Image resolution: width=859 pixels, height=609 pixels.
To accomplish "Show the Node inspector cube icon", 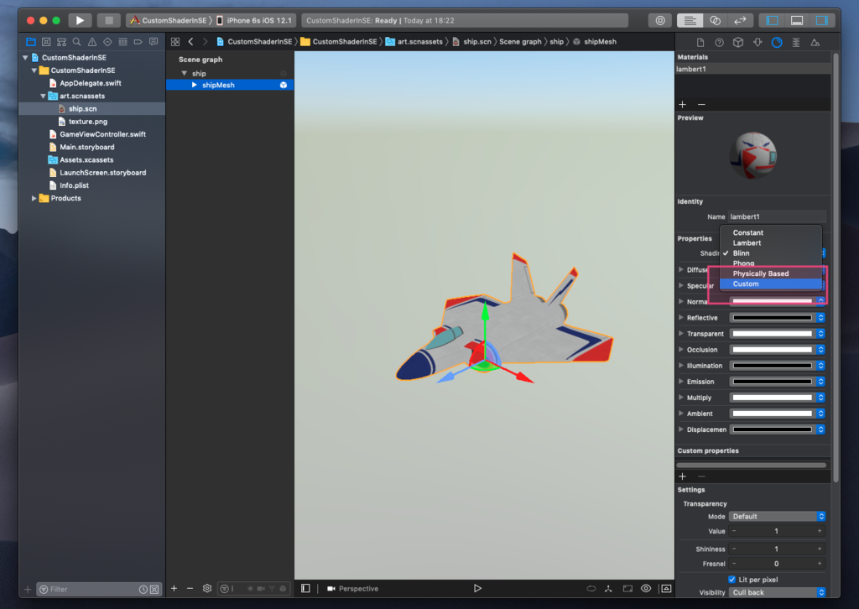I will [x=738, y=42].
